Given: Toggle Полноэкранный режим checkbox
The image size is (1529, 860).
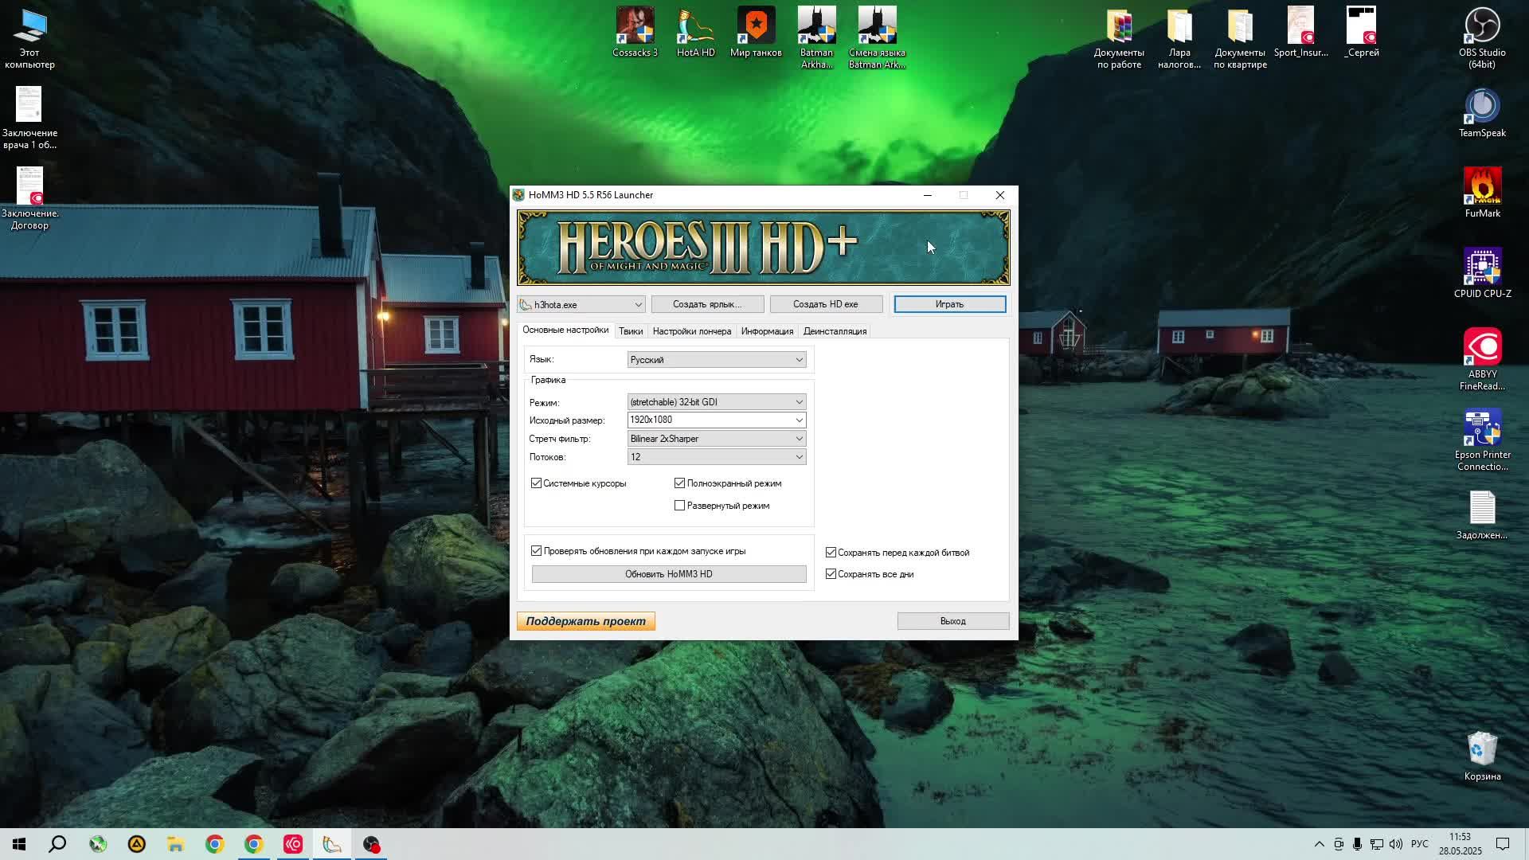Looking at the screenshot, I should pos(679,483).
